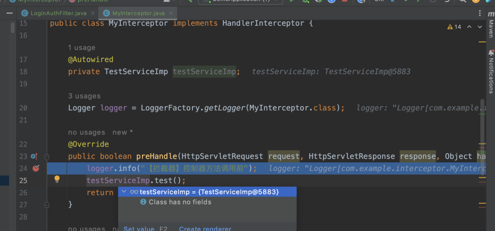Click the 'preHandle' method name
495x231 pixels.
157,156
